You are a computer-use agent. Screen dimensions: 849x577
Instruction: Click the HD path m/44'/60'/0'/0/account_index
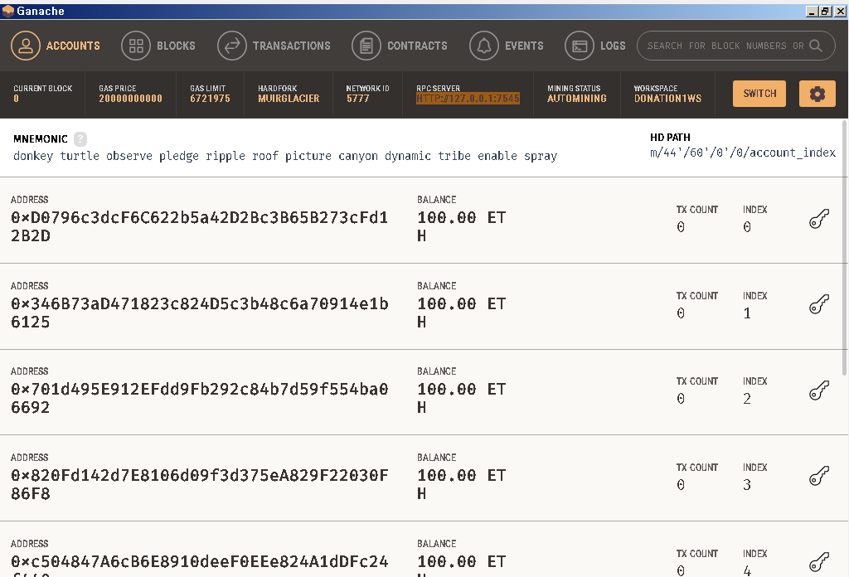click(x=742, y=153)
